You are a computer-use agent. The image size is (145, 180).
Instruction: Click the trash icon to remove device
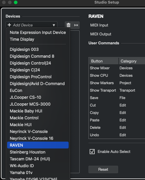68,25
